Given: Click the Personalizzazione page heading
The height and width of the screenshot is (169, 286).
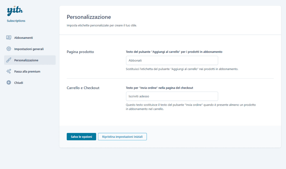Looking at the screenshot, I should [89, 17].
